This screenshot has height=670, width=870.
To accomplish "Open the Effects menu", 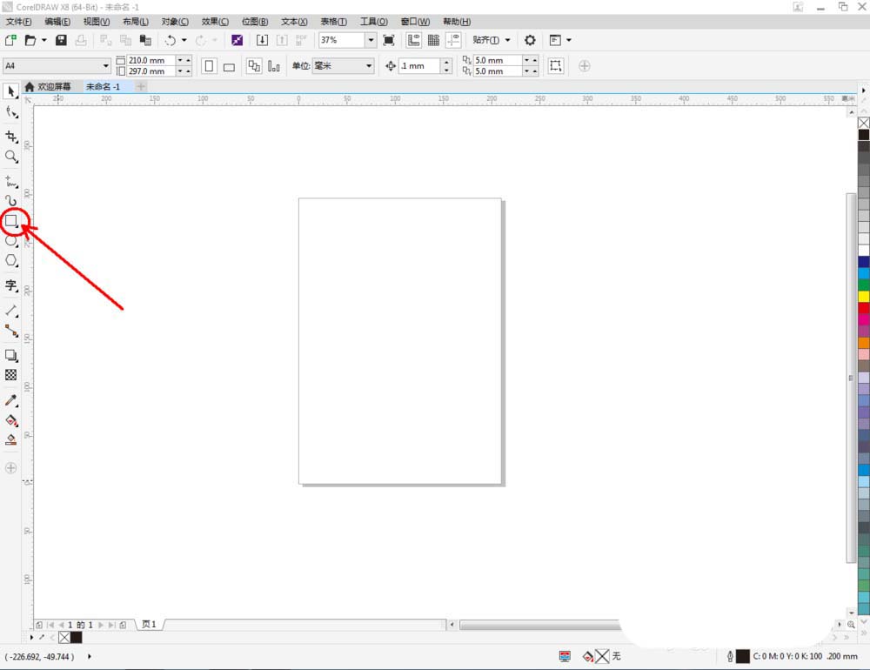I will [215, 22].
